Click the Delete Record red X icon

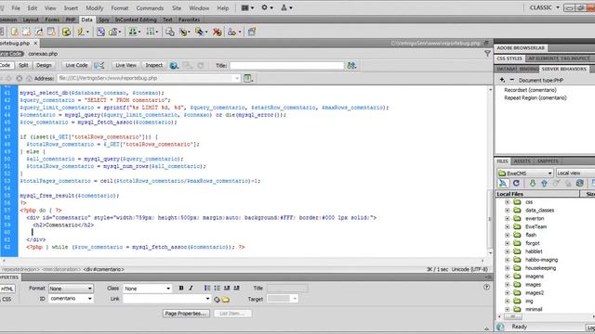point(217,32)
